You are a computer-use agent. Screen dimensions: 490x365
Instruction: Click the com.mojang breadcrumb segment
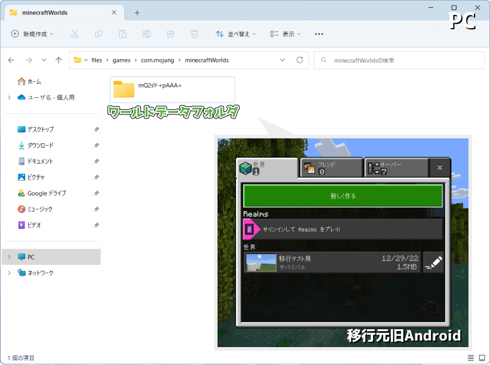tap(157, 60)
